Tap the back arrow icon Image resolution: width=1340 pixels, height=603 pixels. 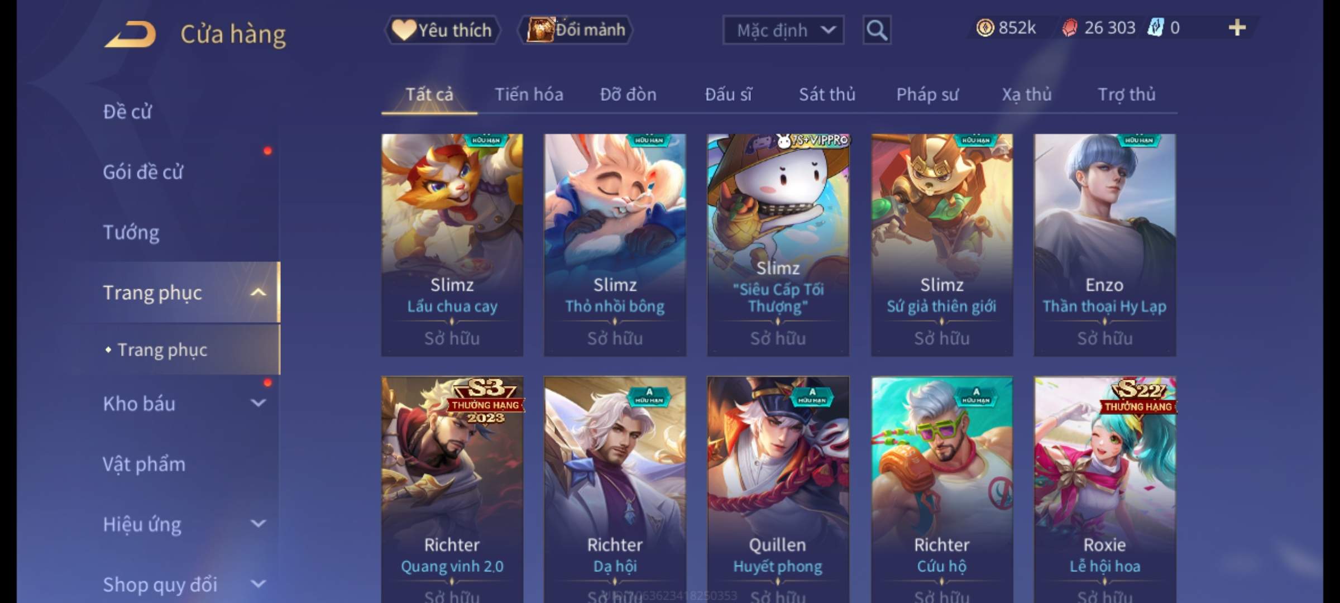tap(130, 33)
